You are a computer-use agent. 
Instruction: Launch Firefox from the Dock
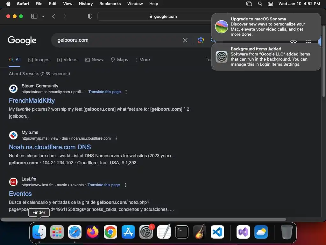[x=93, y=232]
